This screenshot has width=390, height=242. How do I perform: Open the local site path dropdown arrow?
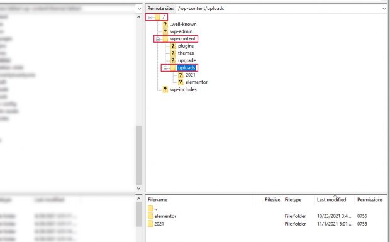[x=139, y=9]
